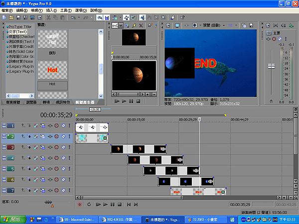Click the Windows 開始 Start button

[13, 220]
